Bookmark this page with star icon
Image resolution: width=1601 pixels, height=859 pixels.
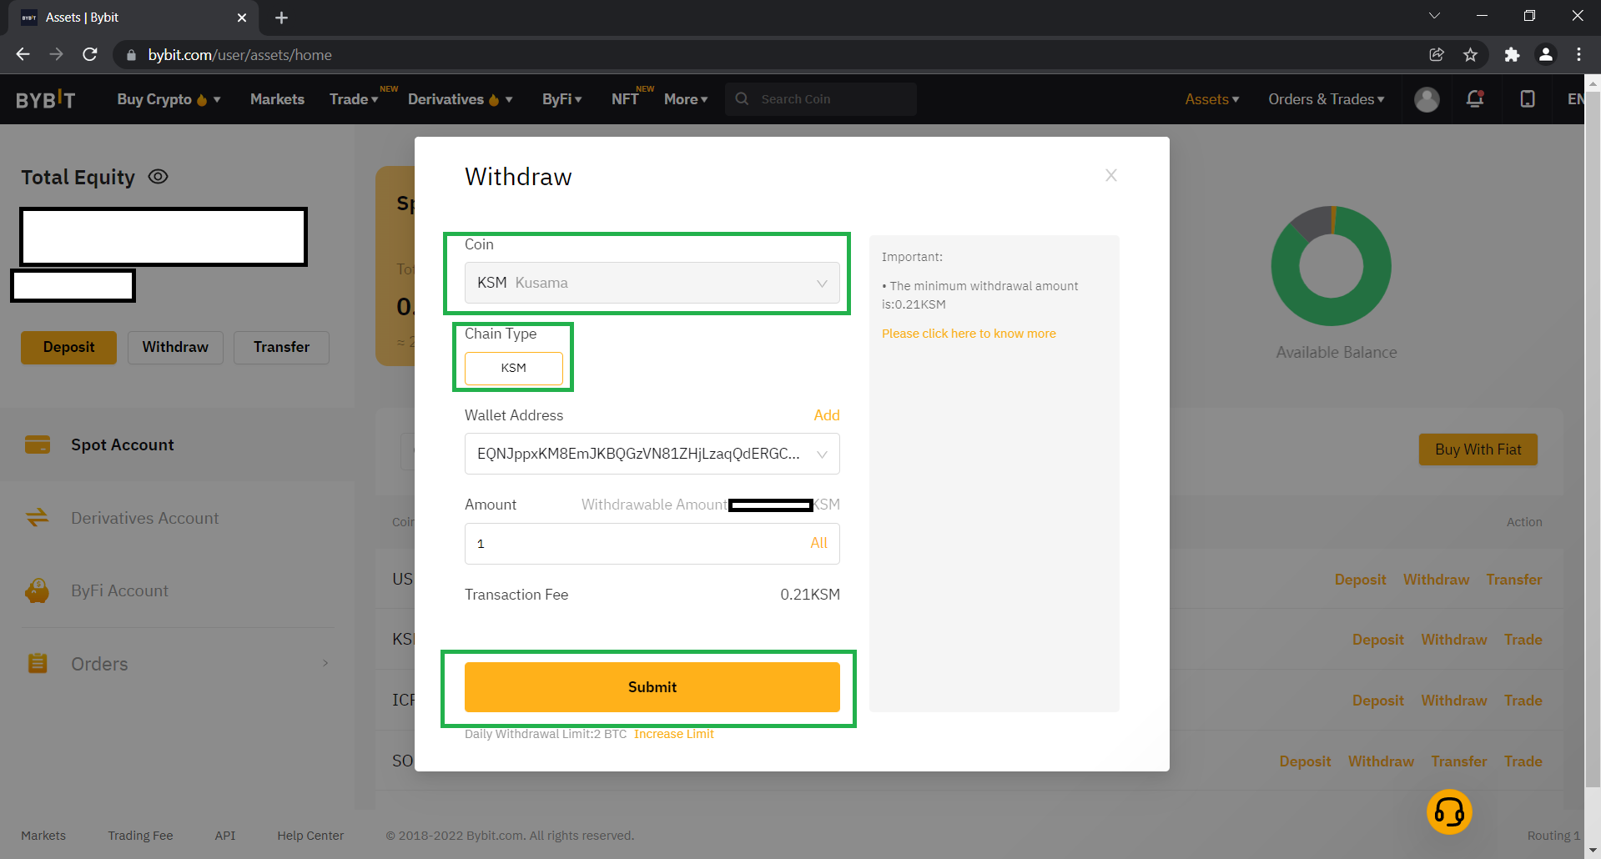1470,55
